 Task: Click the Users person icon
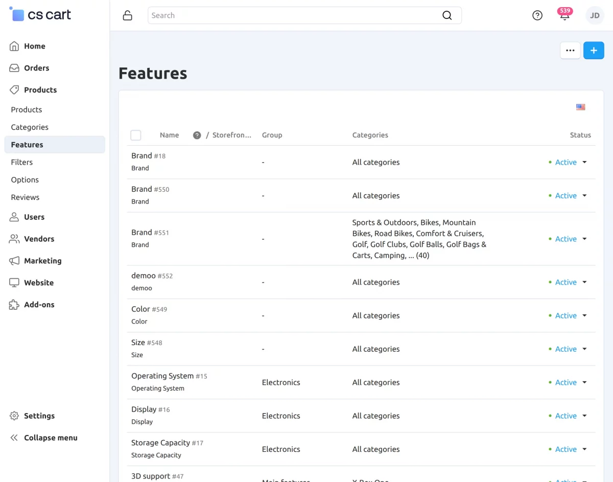(14, 217)
